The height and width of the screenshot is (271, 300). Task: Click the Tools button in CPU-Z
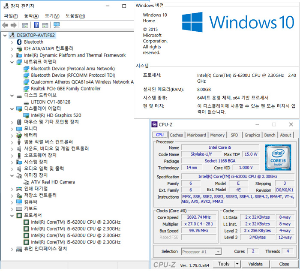224,264
